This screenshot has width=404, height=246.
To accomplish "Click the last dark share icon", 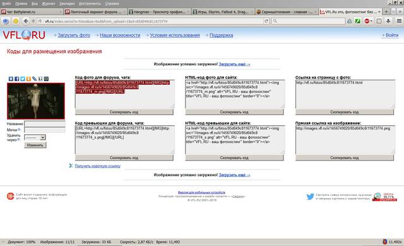I will coord(46,79).
